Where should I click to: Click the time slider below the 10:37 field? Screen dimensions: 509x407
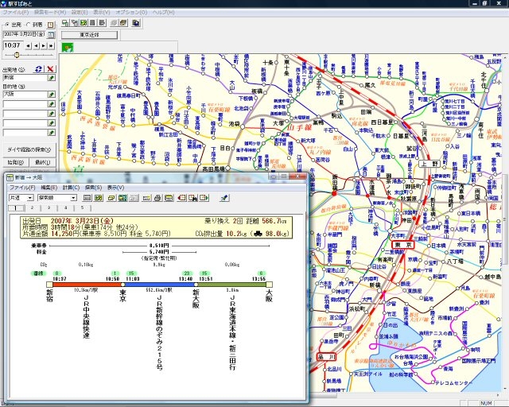[x=18, y=55]
